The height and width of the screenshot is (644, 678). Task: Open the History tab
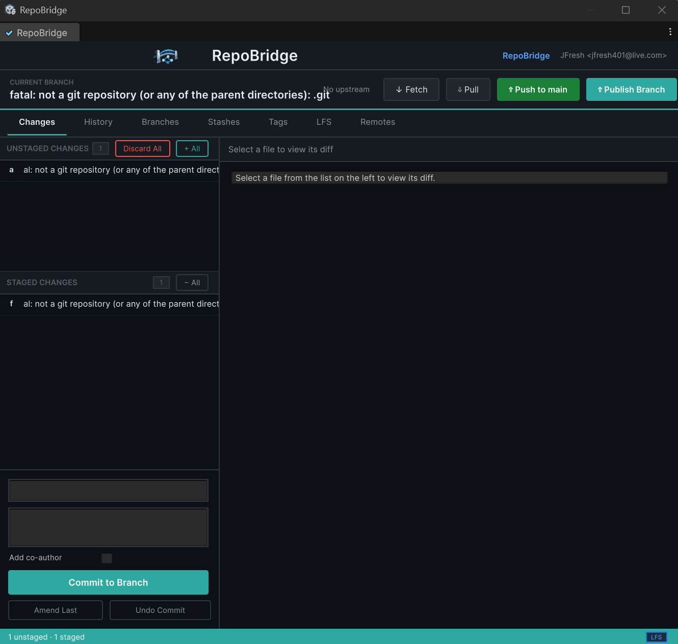[x=98, y=122]
